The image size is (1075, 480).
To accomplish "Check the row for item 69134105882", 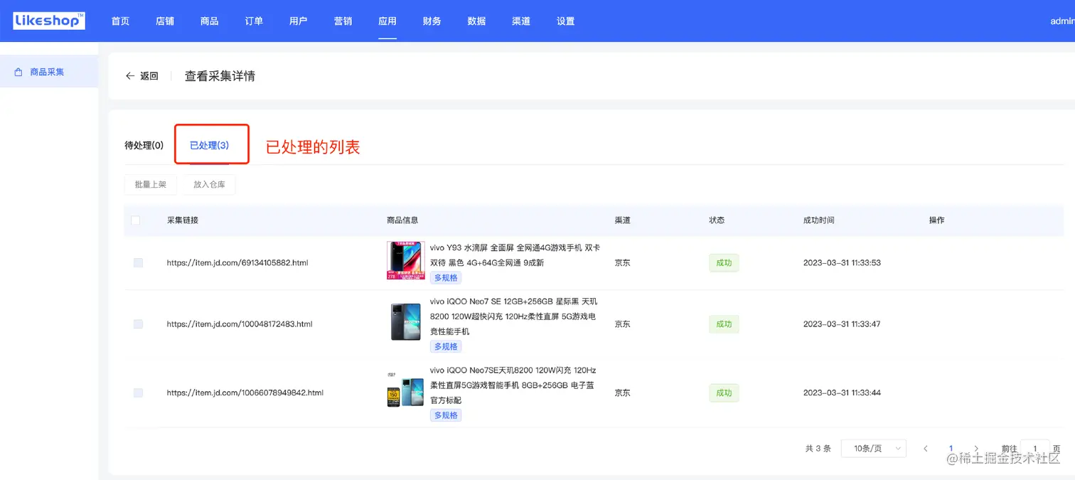I will click(138, 262).
